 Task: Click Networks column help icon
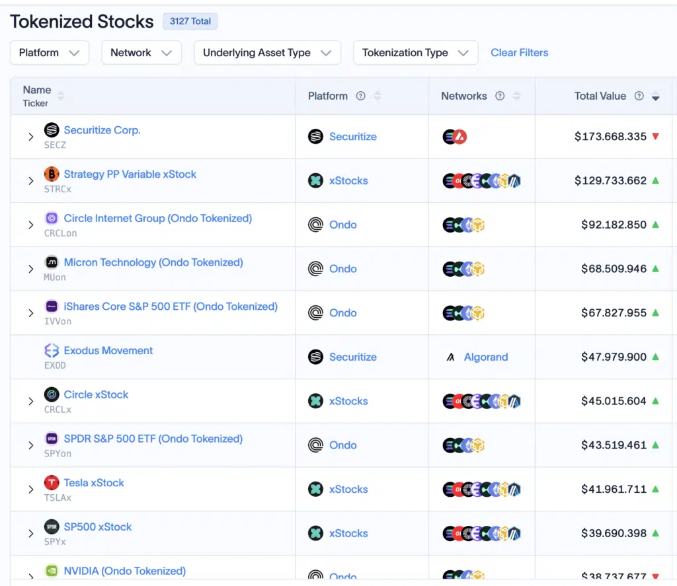500,96
